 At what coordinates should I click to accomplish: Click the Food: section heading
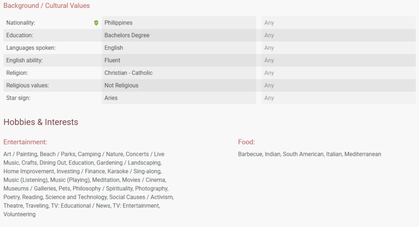(x=246, y=142)
